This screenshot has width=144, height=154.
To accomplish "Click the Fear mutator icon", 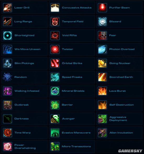I will (102, 36).
